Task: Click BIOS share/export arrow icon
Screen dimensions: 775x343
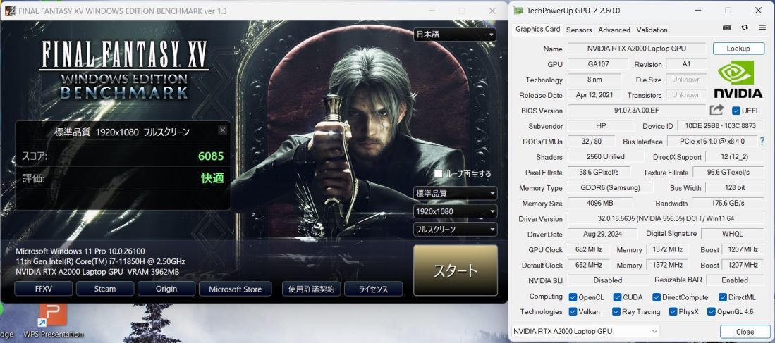Action: 716,110
